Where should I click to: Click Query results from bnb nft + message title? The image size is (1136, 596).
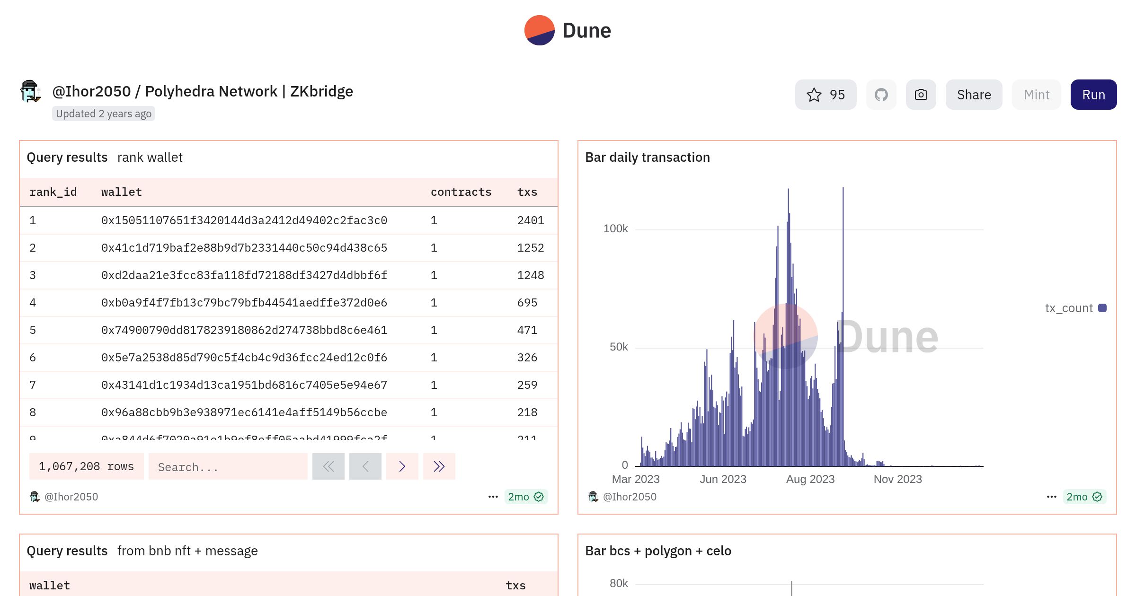(x=142, y=551)
